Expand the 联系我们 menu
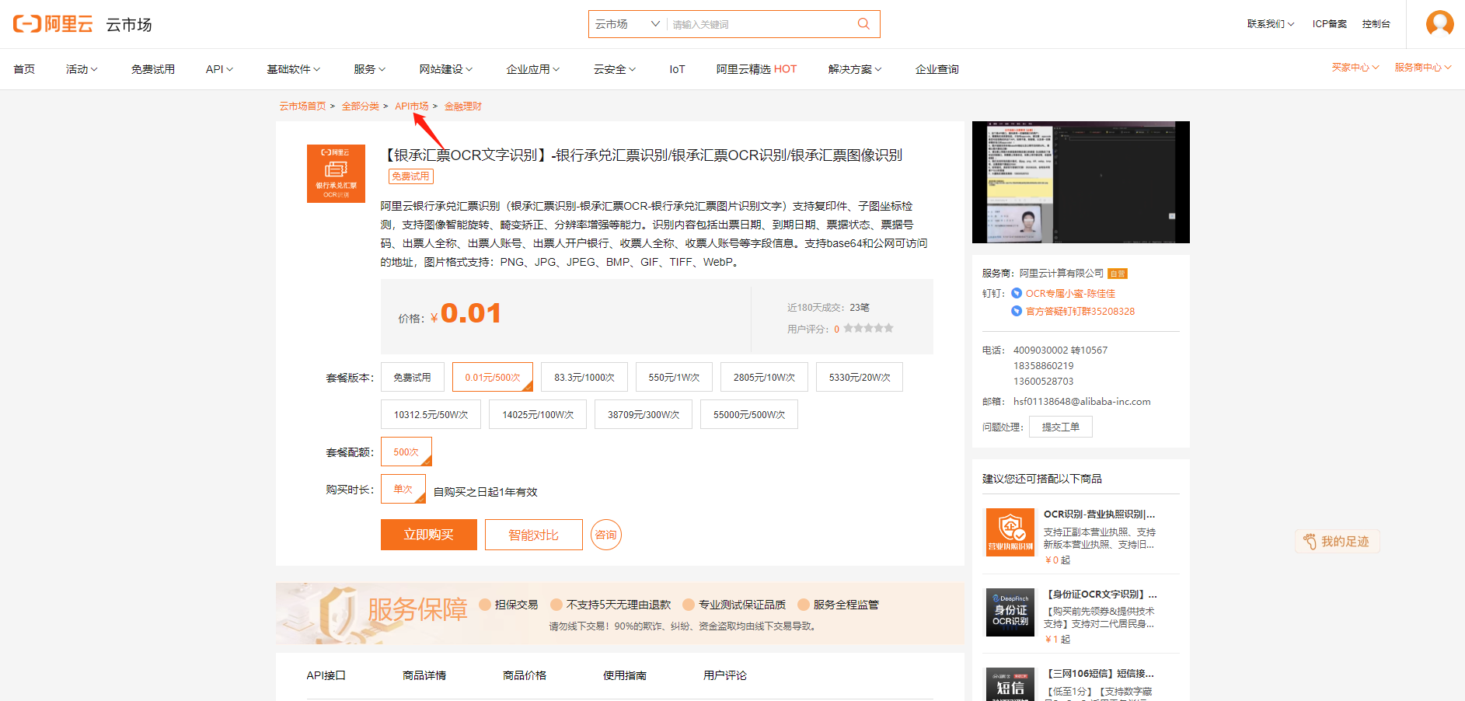The width and height of the screenshot is (1465, 701). click(1271, 24)
